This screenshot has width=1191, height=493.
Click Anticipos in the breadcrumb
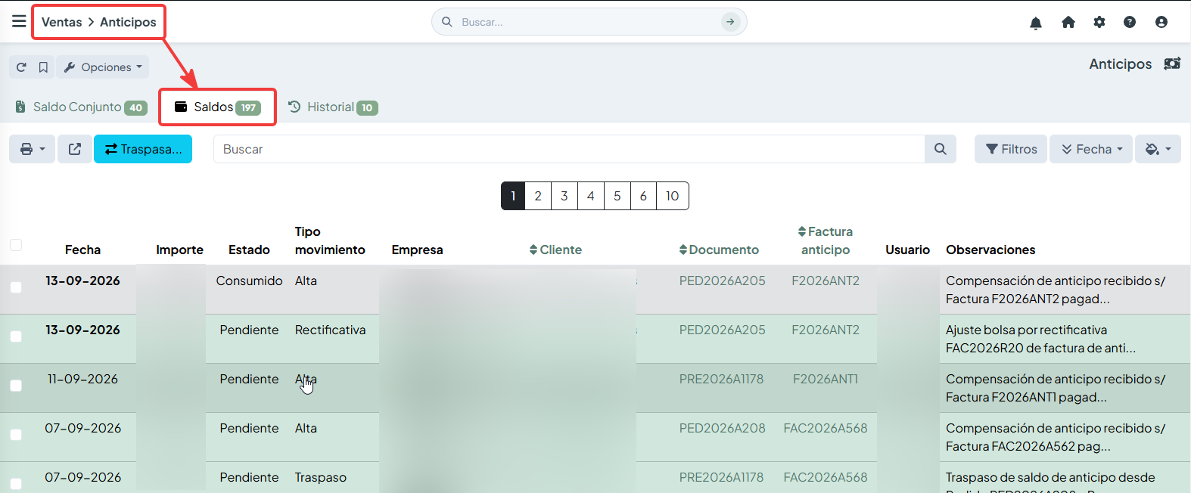pos(128,22)
